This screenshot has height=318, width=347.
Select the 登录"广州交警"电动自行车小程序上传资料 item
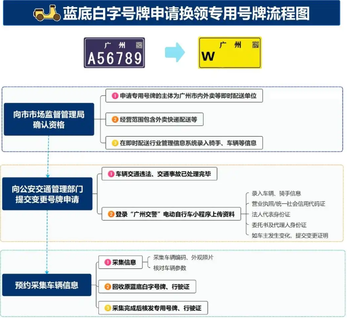(171, 214)
